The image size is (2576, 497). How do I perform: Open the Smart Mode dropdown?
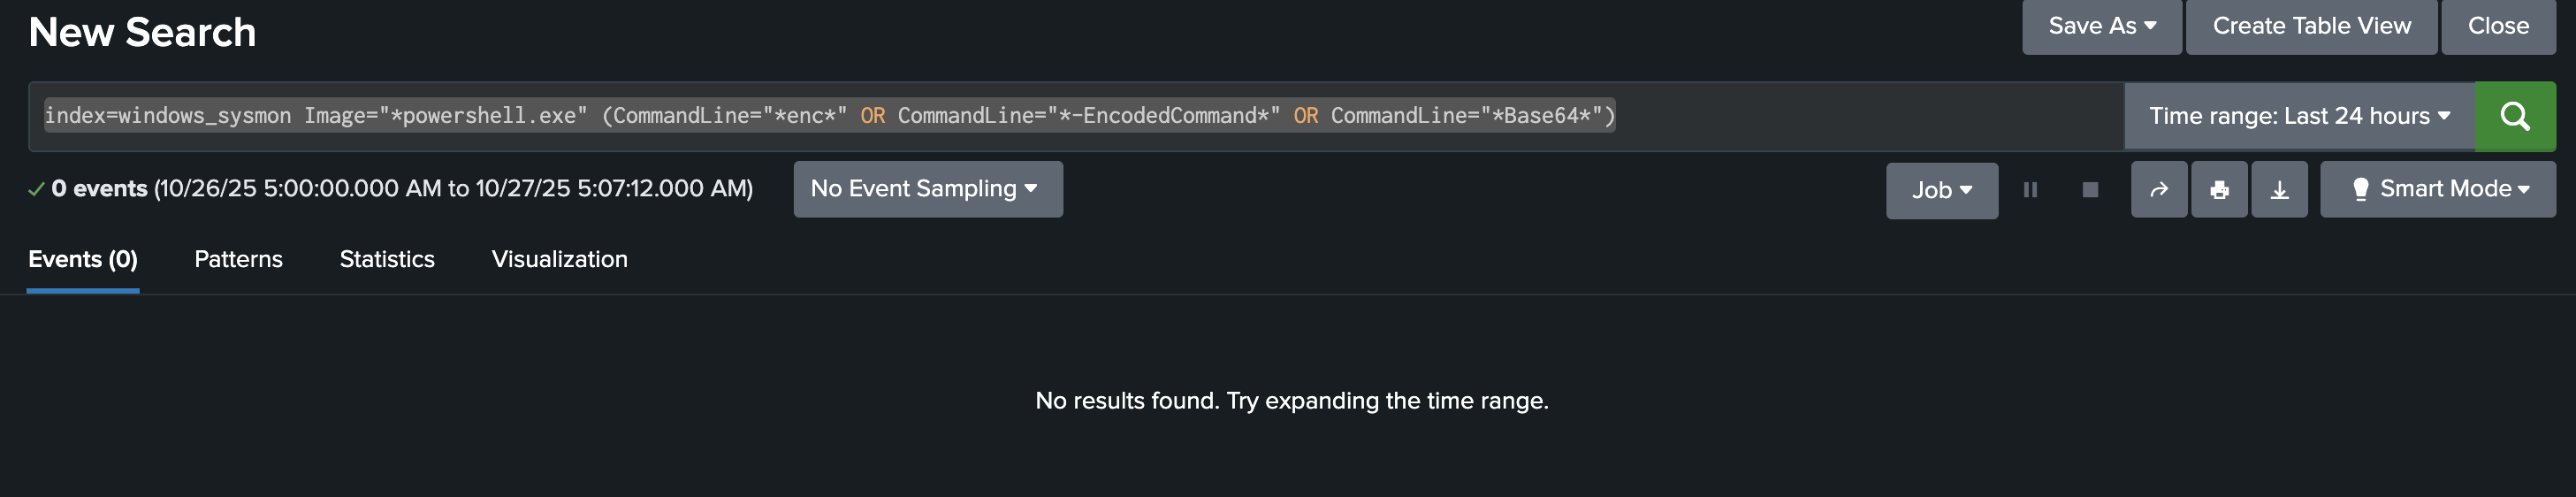click(2436, 189)
